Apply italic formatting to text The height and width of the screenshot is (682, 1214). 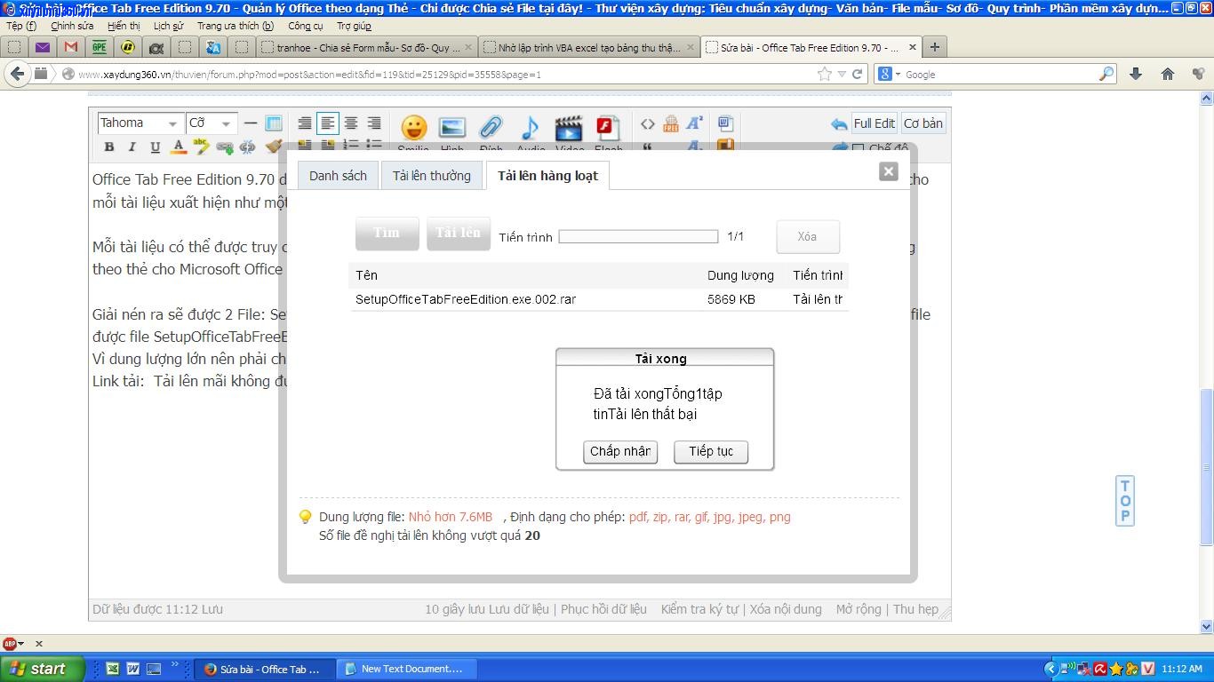132,147
